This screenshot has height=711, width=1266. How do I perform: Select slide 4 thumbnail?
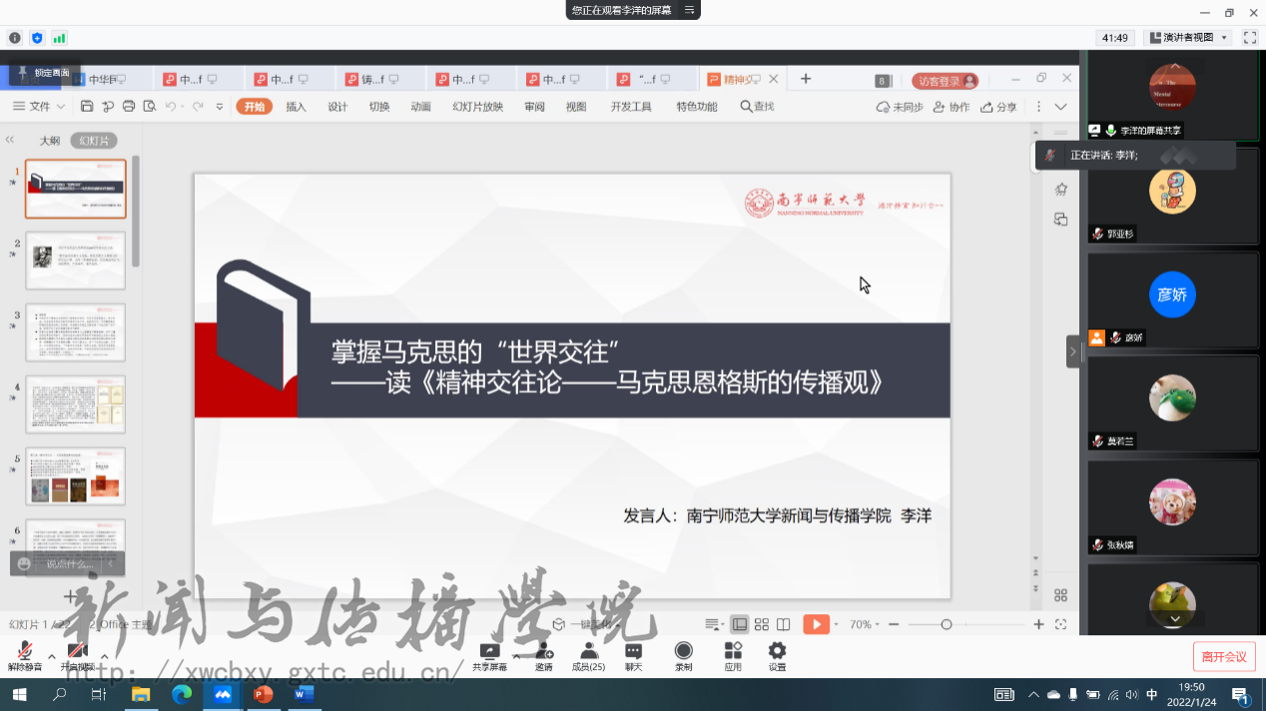[76, 404]
